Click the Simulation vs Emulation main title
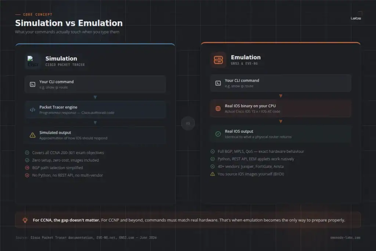The image size is (376, 251). tap(69, 23)
